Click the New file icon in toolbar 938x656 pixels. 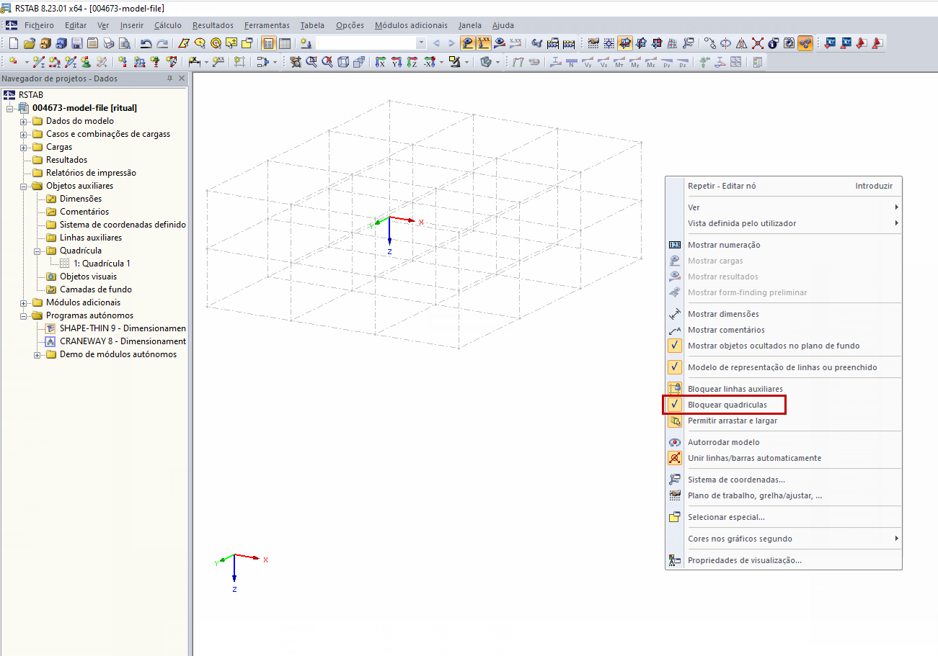coord(14,43)
